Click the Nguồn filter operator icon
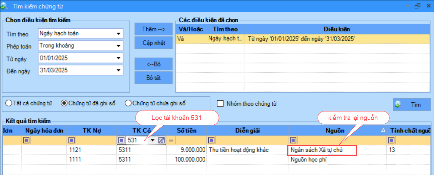 coord(293,140)
